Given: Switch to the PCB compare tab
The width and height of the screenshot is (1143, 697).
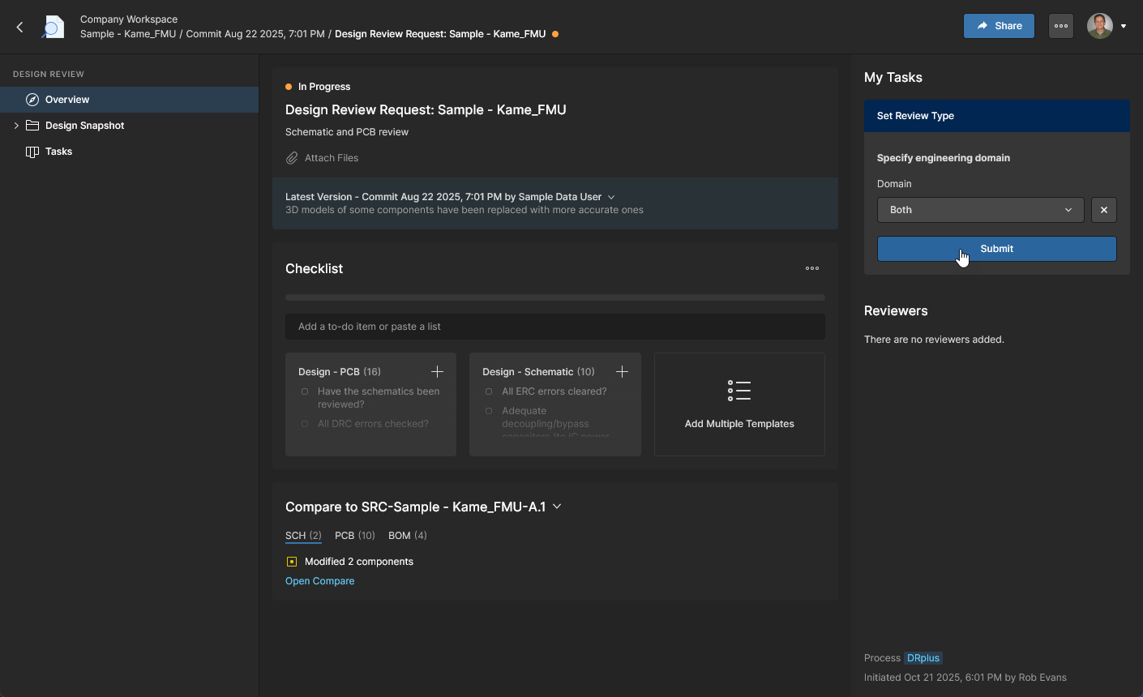Looking at the screenshot, I should (354, 536).
